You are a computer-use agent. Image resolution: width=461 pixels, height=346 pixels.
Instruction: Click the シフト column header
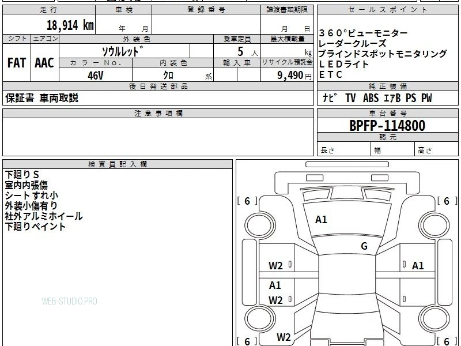tap(17, 39)
